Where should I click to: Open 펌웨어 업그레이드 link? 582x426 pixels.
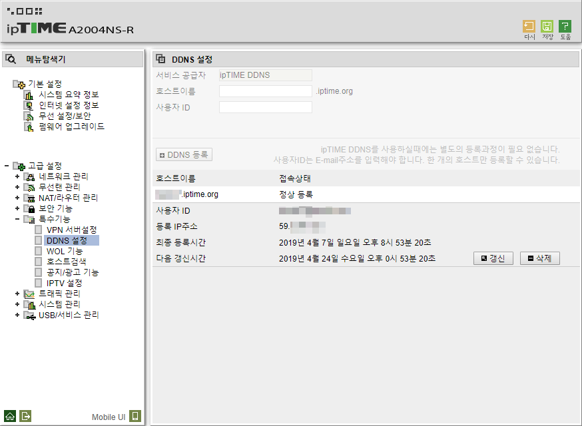coord(72,126)
